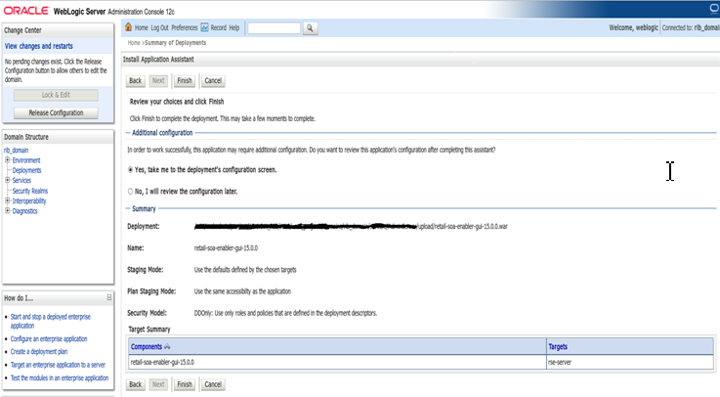Click the Name value retail-soa-enabler-gui-15.0.0
This screenshot has width=720, height=397.
[226, 248]
